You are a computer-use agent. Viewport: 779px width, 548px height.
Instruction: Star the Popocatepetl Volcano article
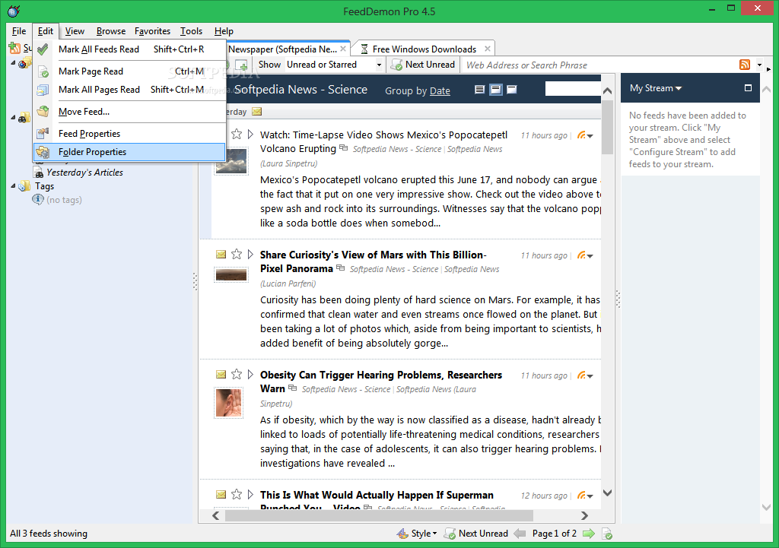(x=237, y=134)
